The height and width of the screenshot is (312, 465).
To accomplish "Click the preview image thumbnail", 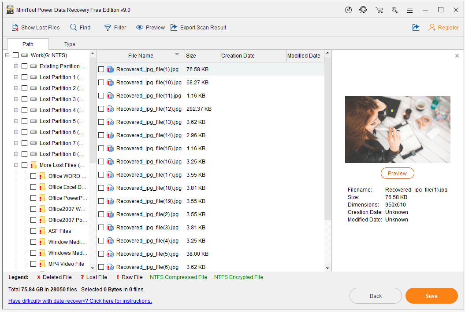I will click(398, 129).
